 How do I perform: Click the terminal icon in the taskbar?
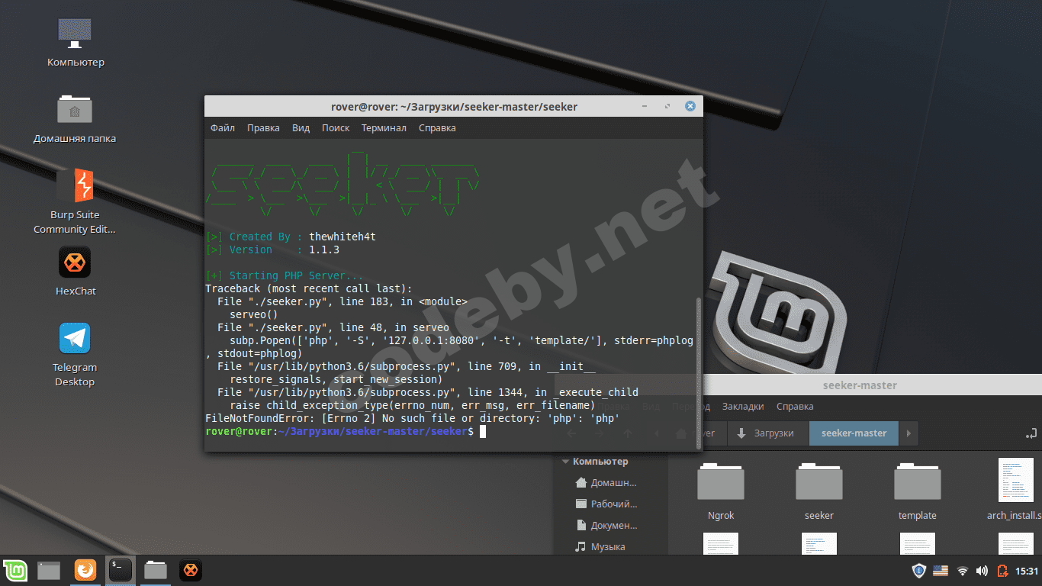120,570
